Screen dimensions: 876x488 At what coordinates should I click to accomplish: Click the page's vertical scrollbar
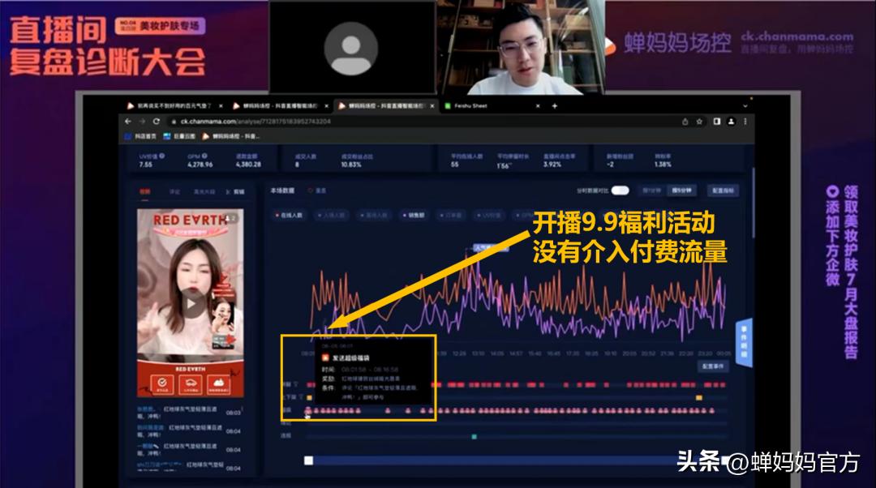coord(754,201)
